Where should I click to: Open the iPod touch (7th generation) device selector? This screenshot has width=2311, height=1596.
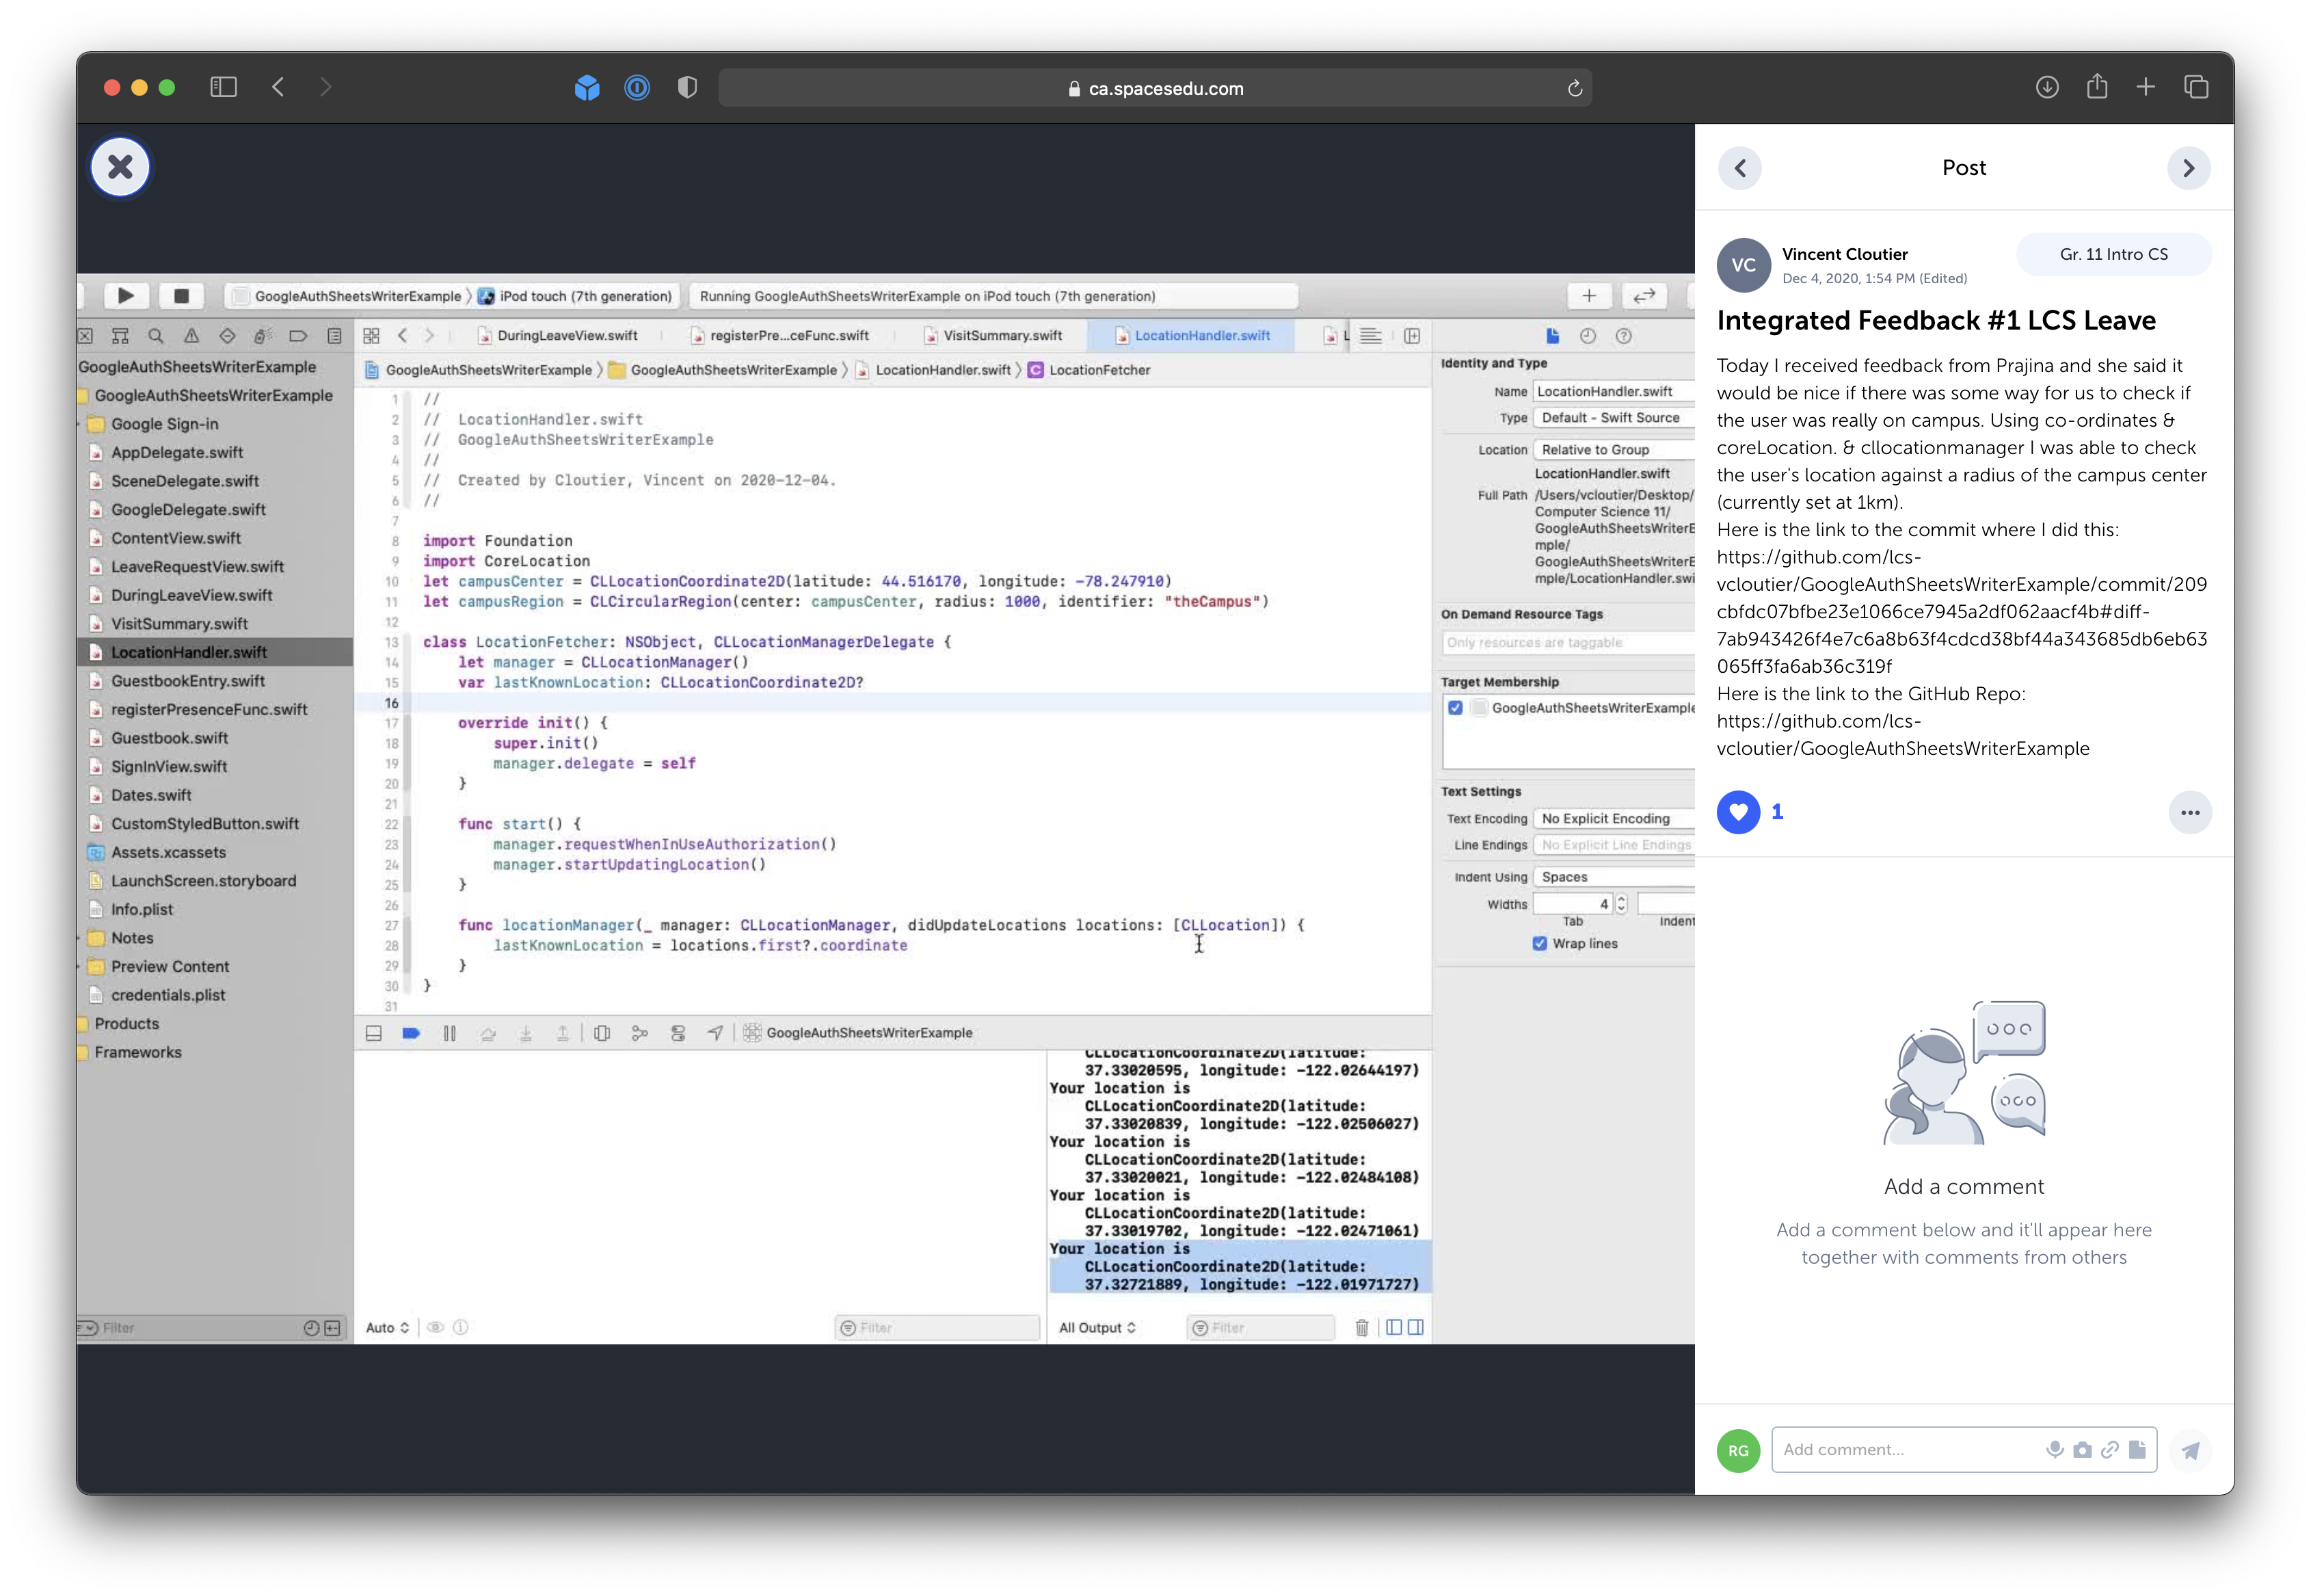(575, 296)
